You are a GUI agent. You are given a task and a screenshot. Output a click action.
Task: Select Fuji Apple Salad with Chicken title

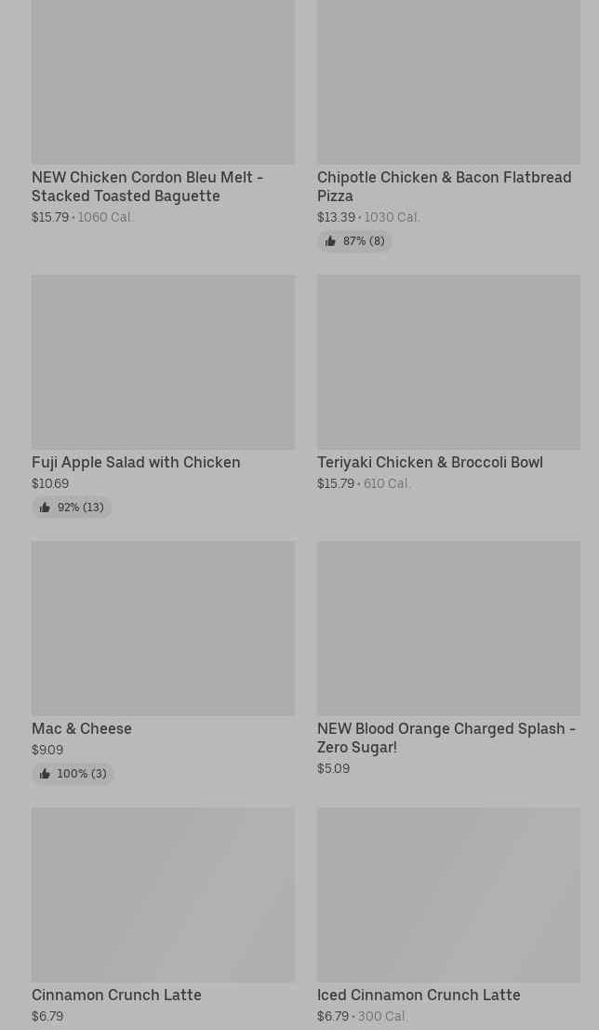[x=136, y=463]
